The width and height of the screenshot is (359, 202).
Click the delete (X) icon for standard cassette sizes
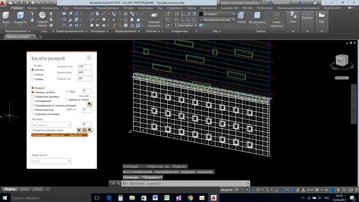(x=79, y=130)
